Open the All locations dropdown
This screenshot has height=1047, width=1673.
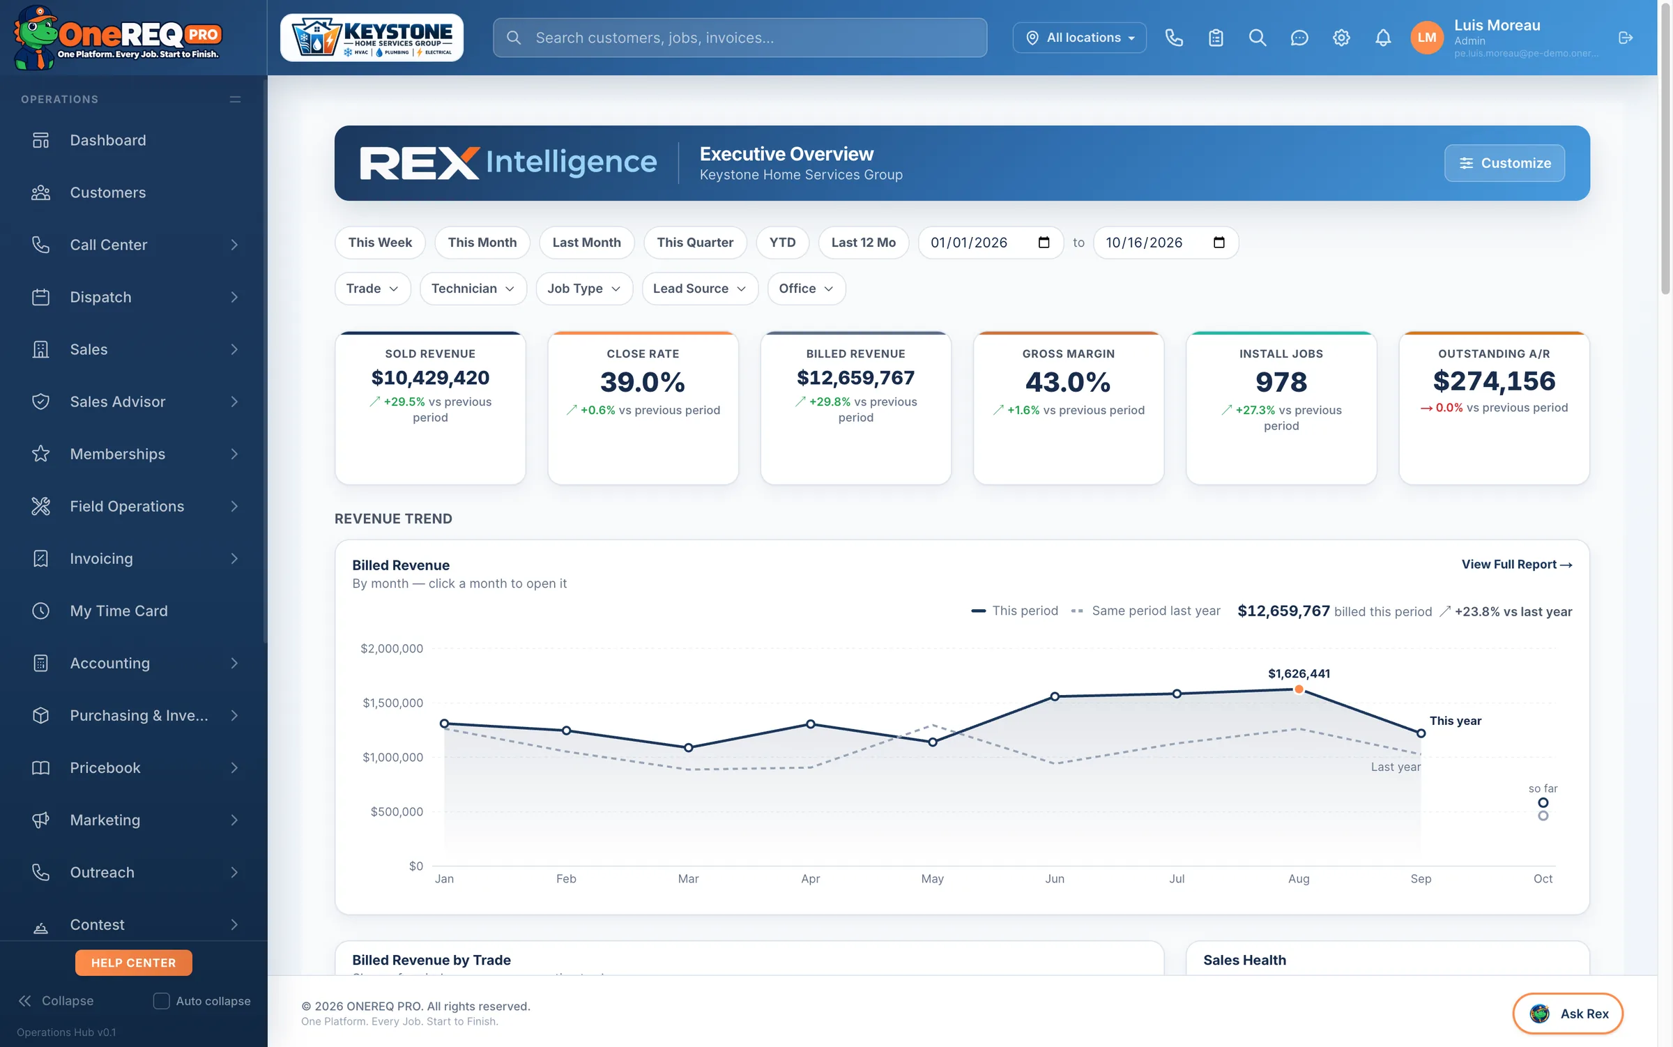(1079, 38)
